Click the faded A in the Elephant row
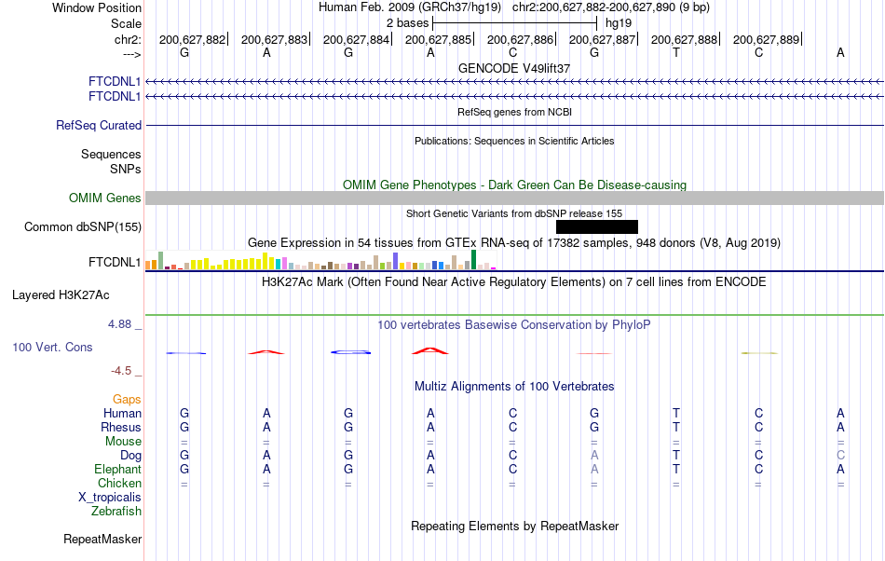This screenshot has height=561, width=885. point(594,469)
